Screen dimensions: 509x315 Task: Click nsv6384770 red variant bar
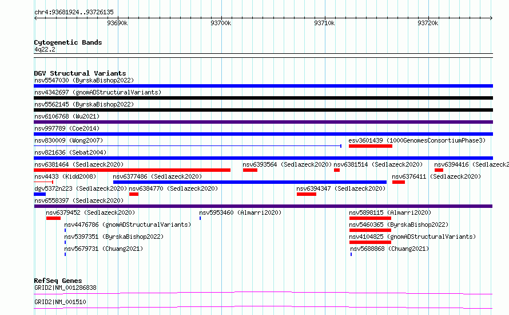pyautogui.click(x=134, y=194)
